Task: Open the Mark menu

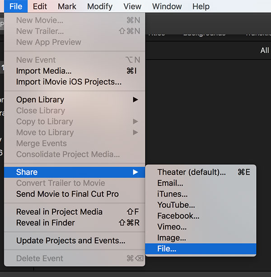Action: pyautogui.click(x=67, y=6)
